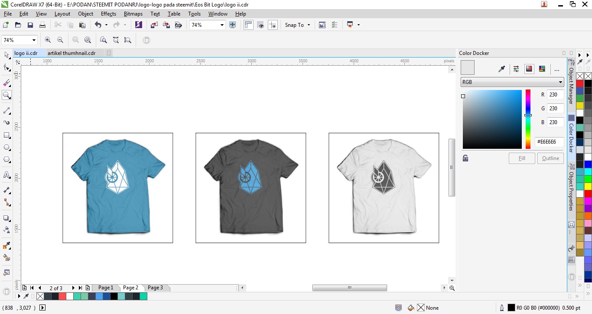Pick the Rectangle tool

tap(7, 135)
